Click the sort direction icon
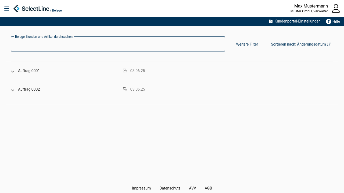The image size is (344, 193). (x=329, y=44)
